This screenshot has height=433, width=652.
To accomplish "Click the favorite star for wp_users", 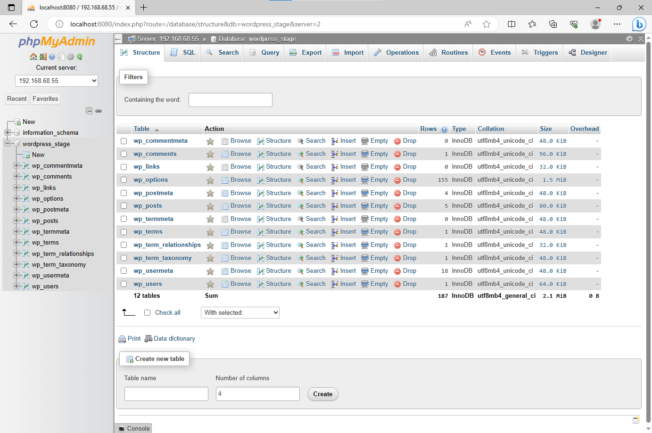I will click(210, 285).
